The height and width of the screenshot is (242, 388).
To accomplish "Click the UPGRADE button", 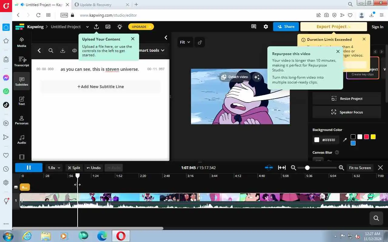I will coord(141,27).
